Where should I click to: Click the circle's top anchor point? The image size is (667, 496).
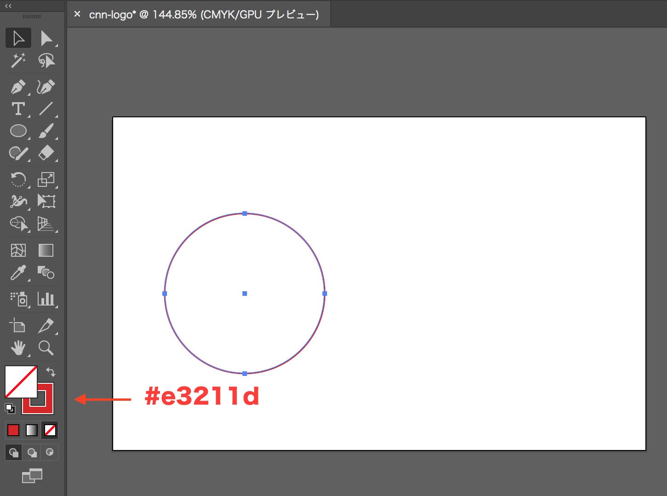pos(245,213)
